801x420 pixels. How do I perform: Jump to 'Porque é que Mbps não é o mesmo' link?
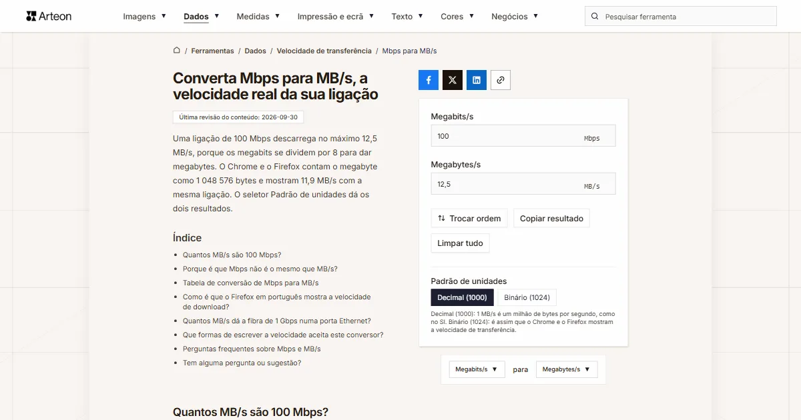tap(260, 269)
